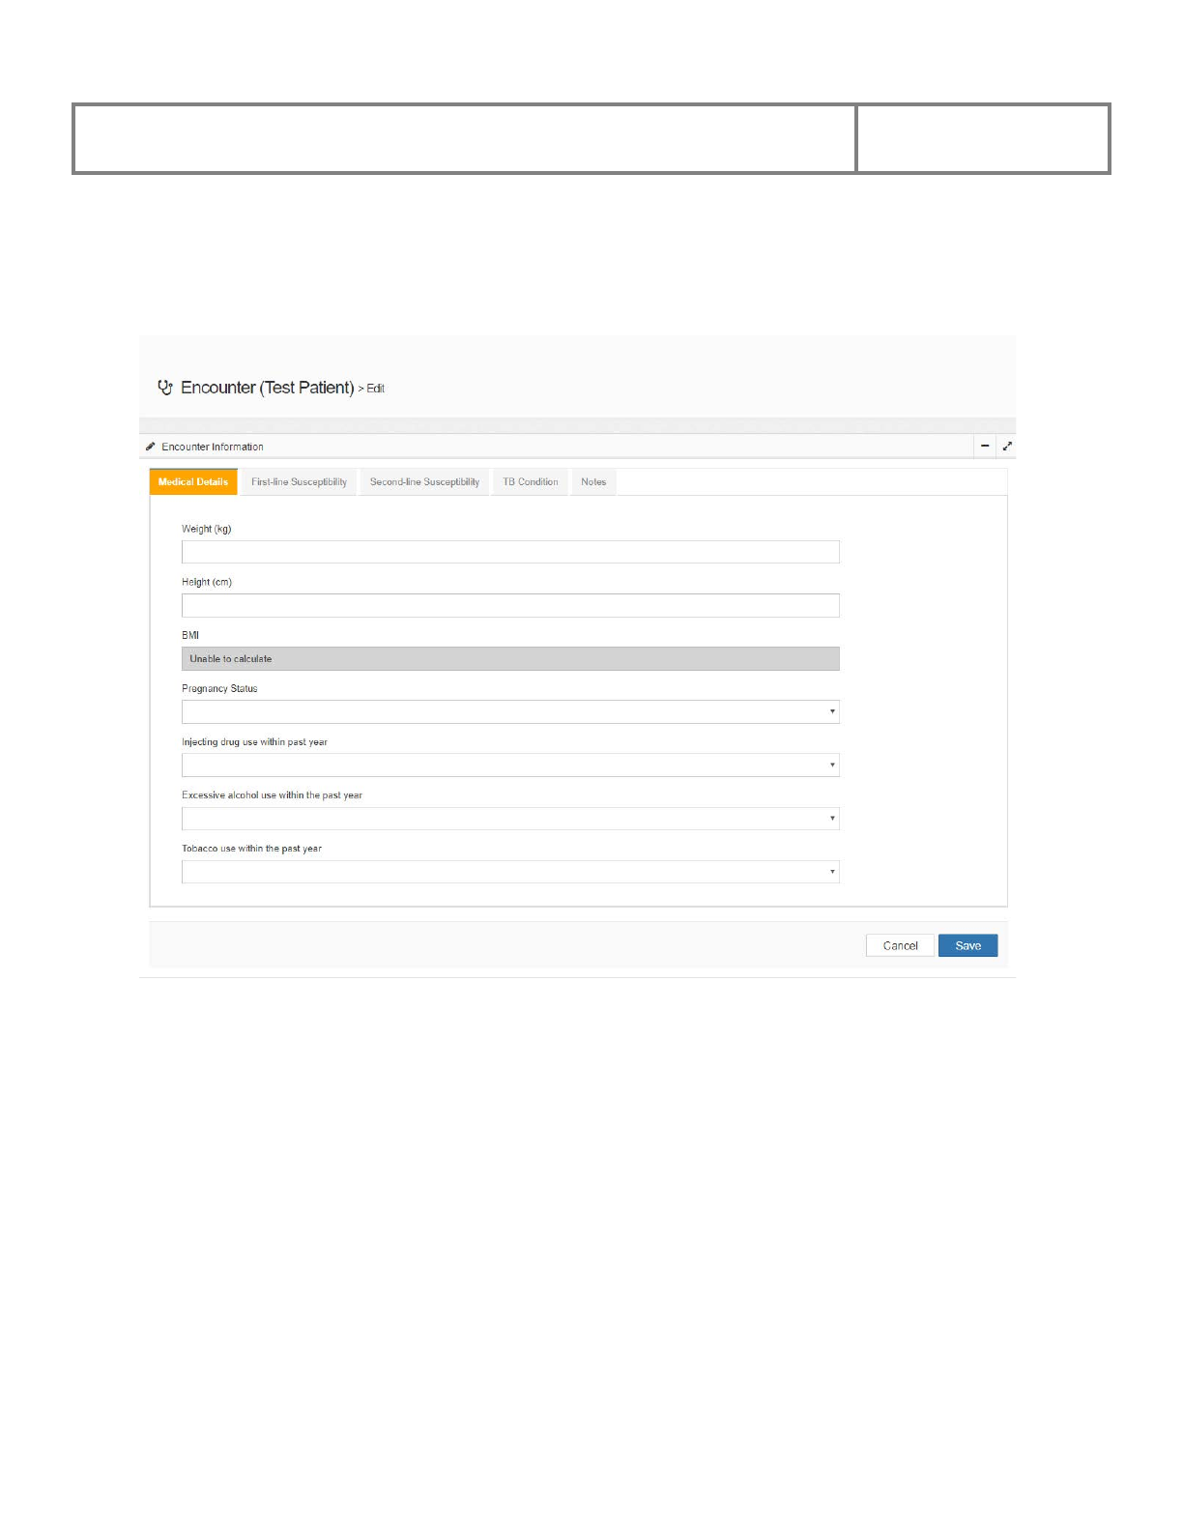Screen dimensions: 1183x1531
Task: Switch to First-line Susceptibility tab
Action: pyautogui.click(x=299, y=481)
